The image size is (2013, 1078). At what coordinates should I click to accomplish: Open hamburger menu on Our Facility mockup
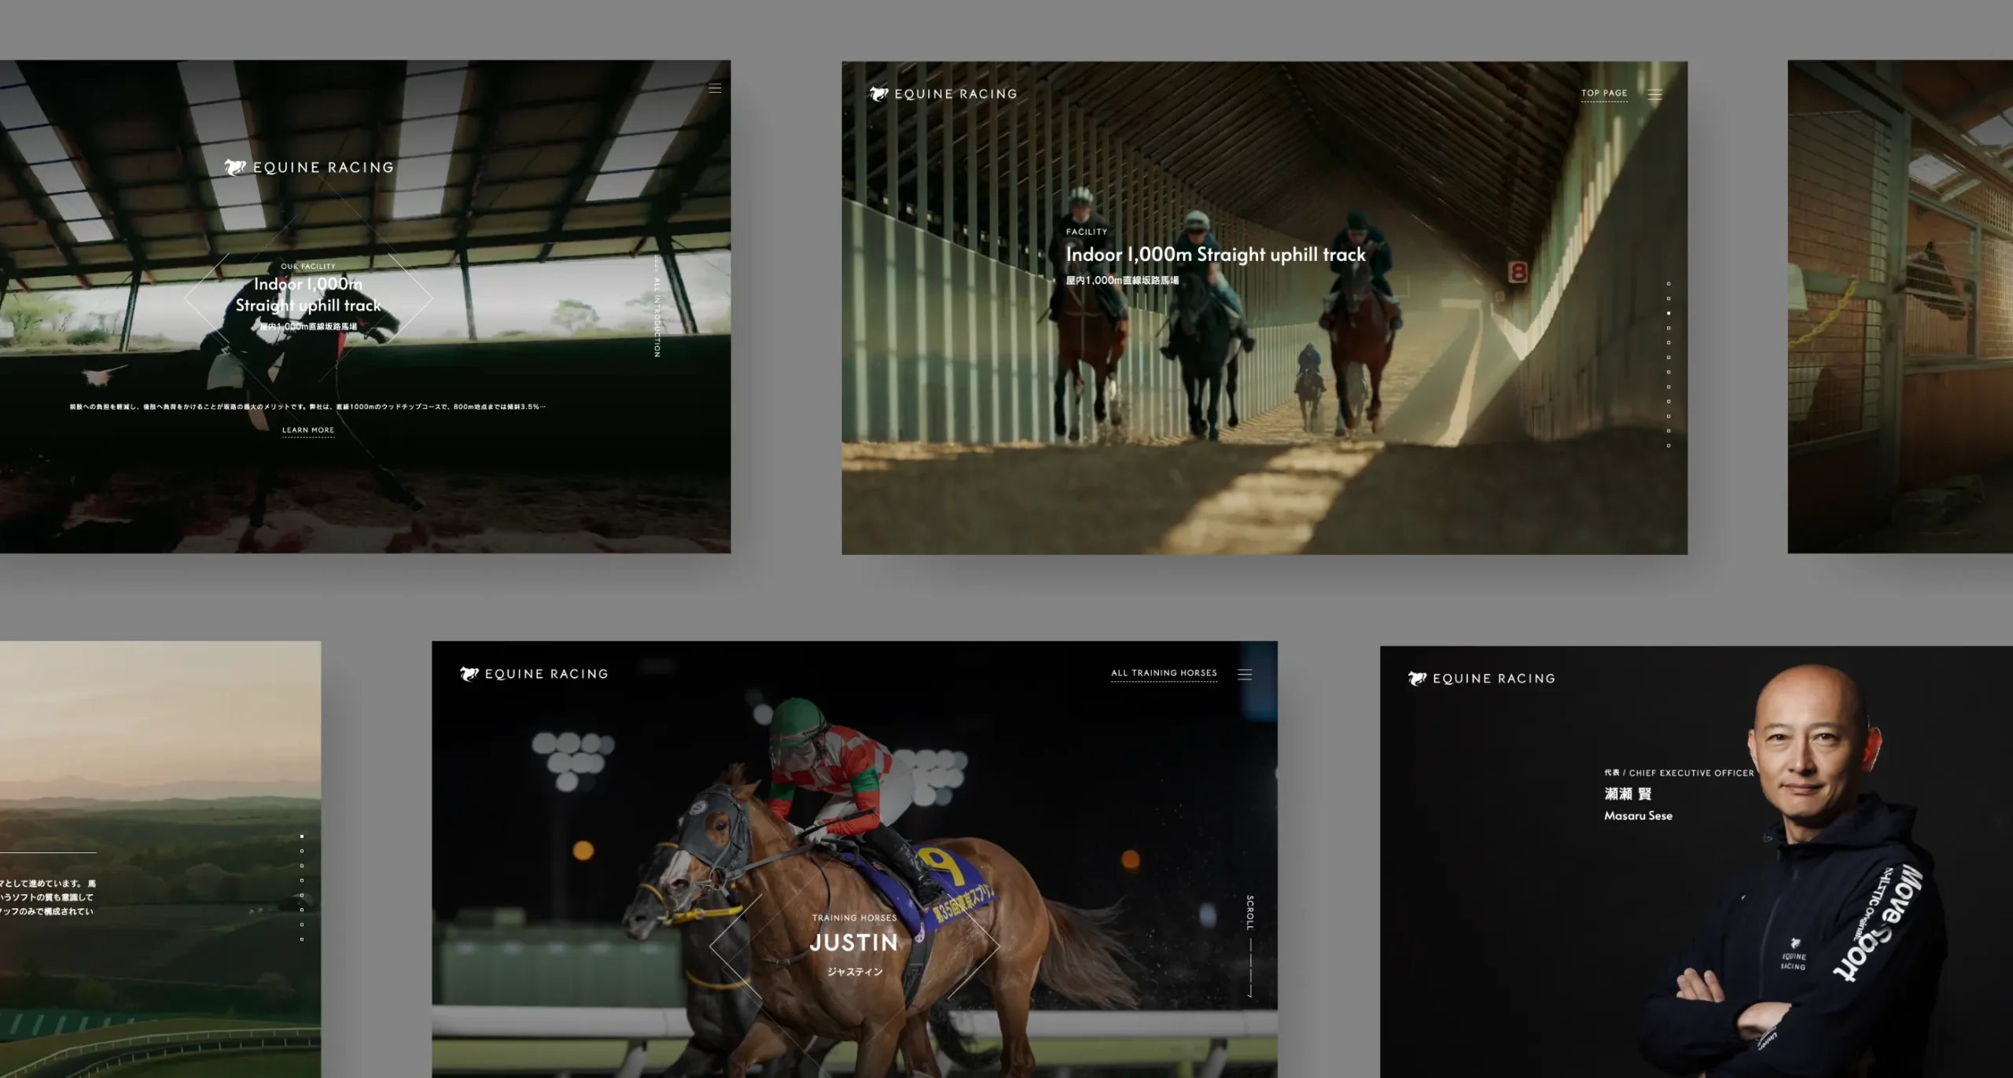click(x=715, y=88)
